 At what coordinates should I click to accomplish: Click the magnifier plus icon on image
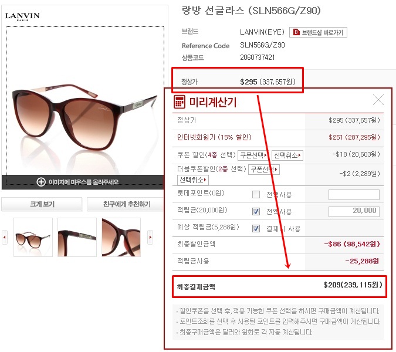click(41, 182)
